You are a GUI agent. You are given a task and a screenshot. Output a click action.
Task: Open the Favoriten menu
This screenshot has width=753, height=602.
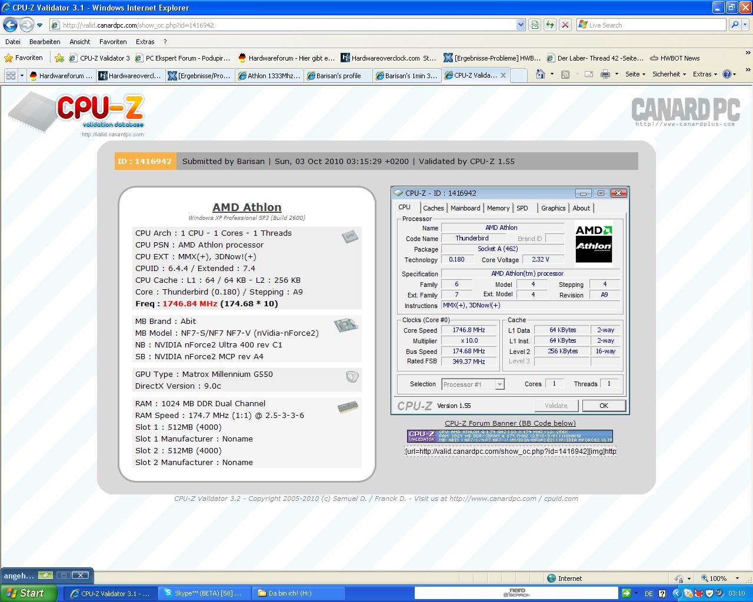click(113, 42)
